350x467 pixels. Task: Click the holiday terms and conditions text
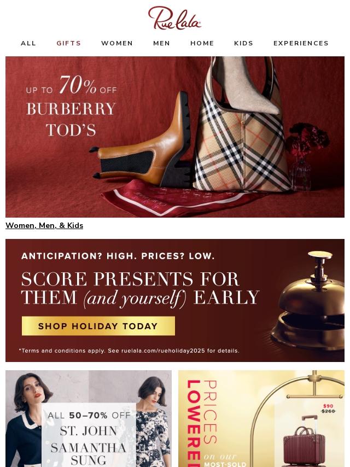click(x=129, y=351)
